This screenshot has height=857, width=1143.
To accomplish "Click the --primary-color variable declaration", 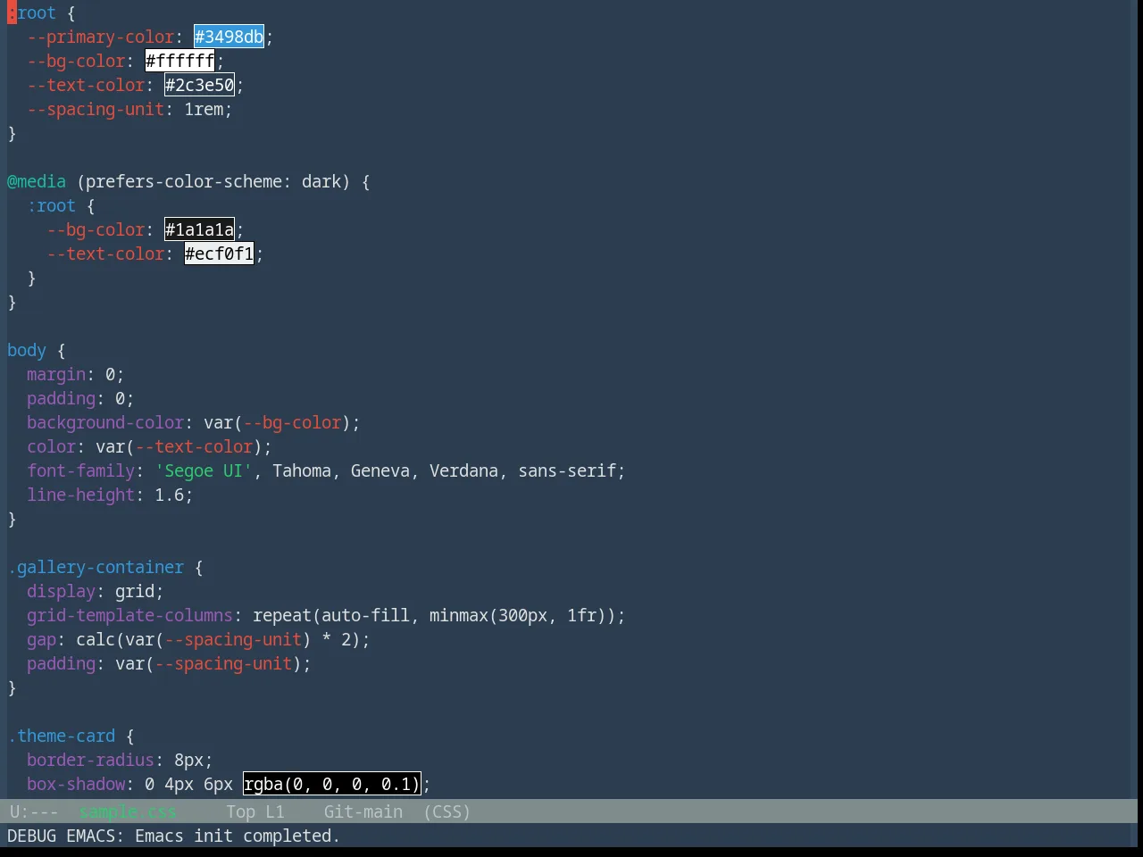I will tap(101, 37).
